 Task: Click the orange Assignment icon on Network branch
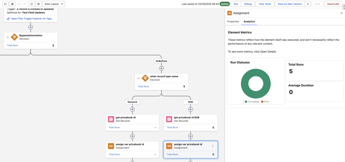tap(111, 146)
